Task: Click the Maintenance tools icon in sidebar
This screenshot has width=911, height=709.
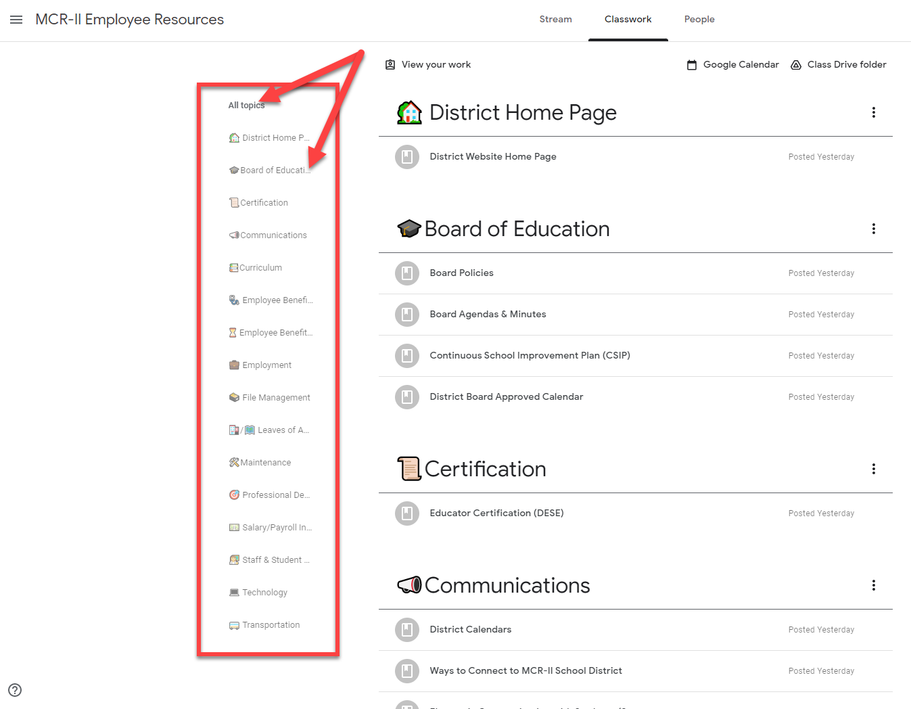Action: 234,462
